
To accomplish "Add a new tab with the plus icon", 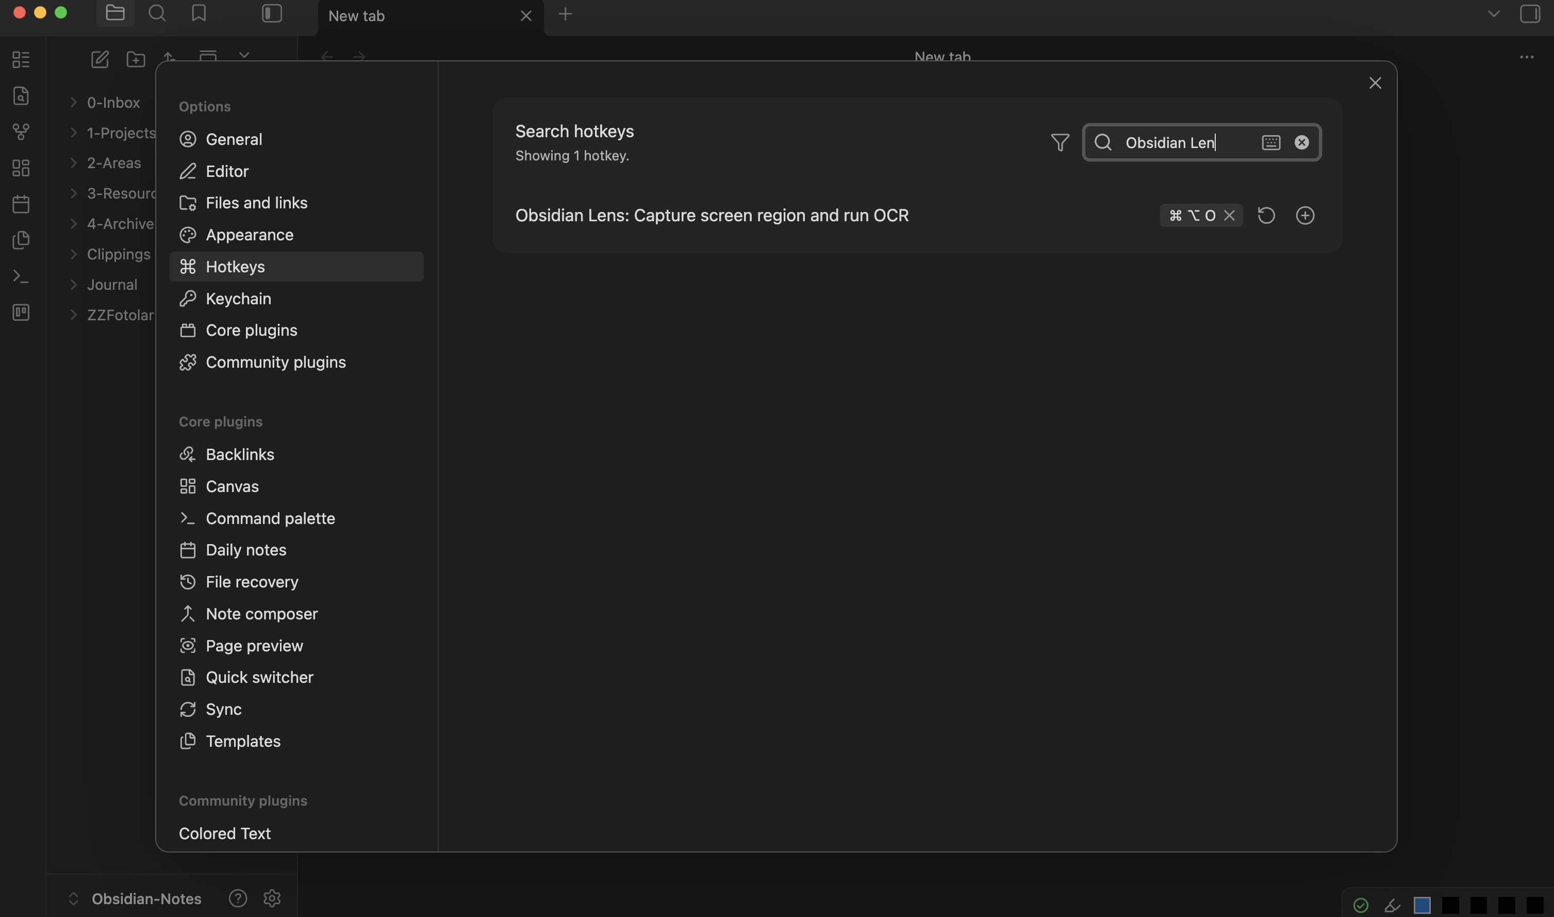I will (x=565, y=13).
